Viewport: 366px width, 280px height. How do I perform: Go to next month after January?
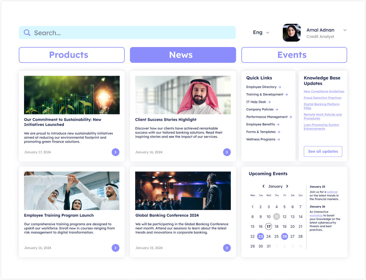click(287, 186)
